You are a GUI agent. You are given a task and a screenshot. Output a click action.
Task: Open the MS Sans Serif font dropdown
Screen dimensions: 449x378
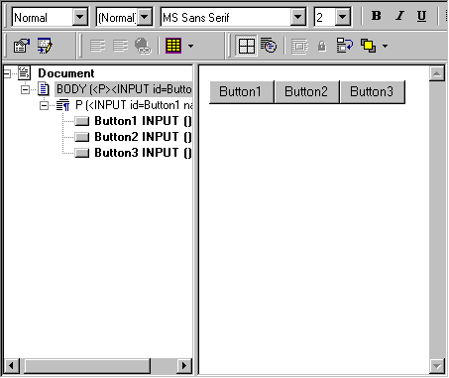click(x=298, y=17)
